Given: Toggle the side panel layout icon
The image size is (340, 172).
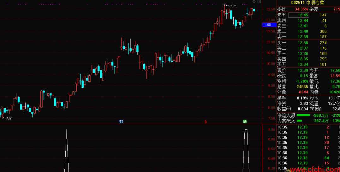Looking at the screenshot, I should [x=259, y=2].
